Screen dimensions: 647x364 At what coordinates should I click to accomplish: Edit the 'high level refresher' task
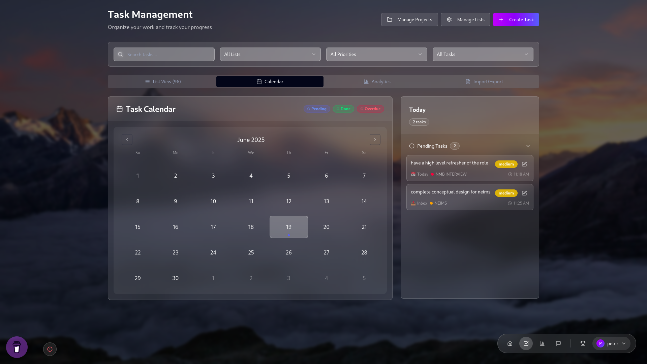(524, 164)
